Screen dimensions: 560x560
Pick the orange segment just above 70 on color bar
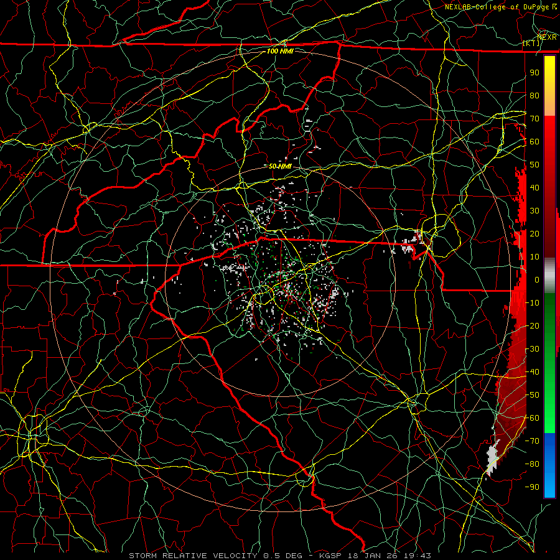coord(549,106)
